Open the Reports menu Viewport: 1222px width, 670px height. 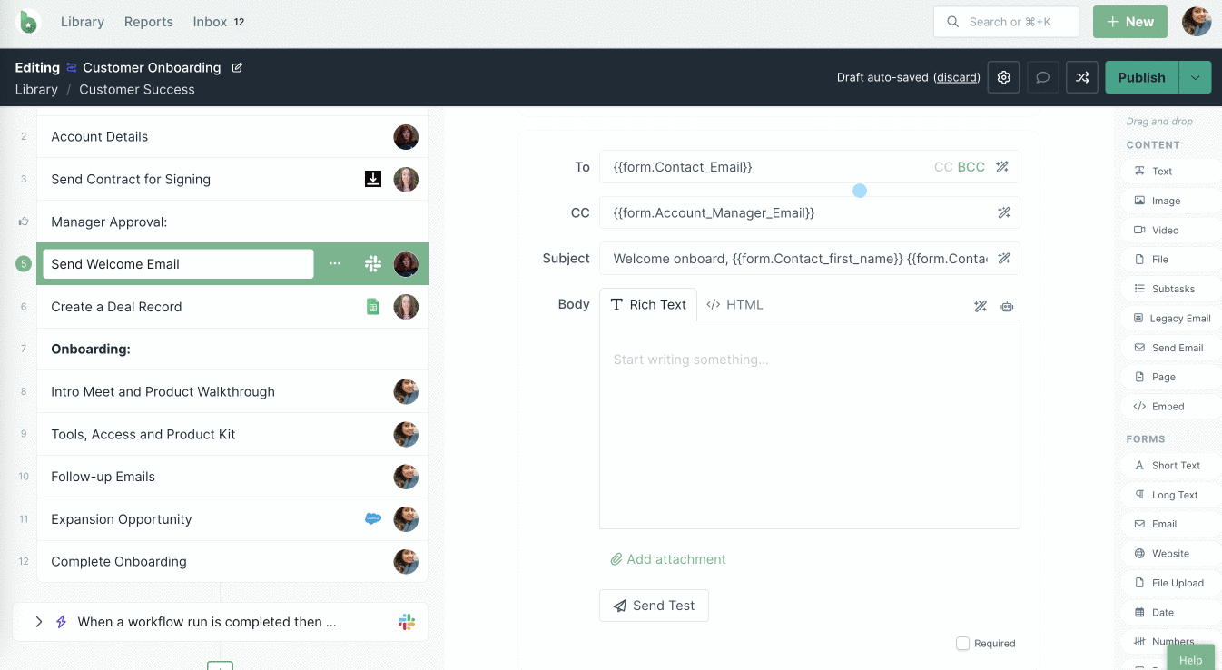pyautogui.click(x=149, y=22)
